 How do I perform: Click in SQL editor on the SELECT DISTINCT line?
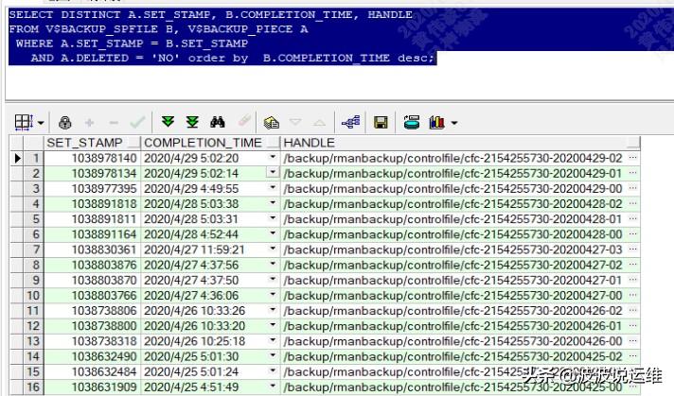coord(210,14)
